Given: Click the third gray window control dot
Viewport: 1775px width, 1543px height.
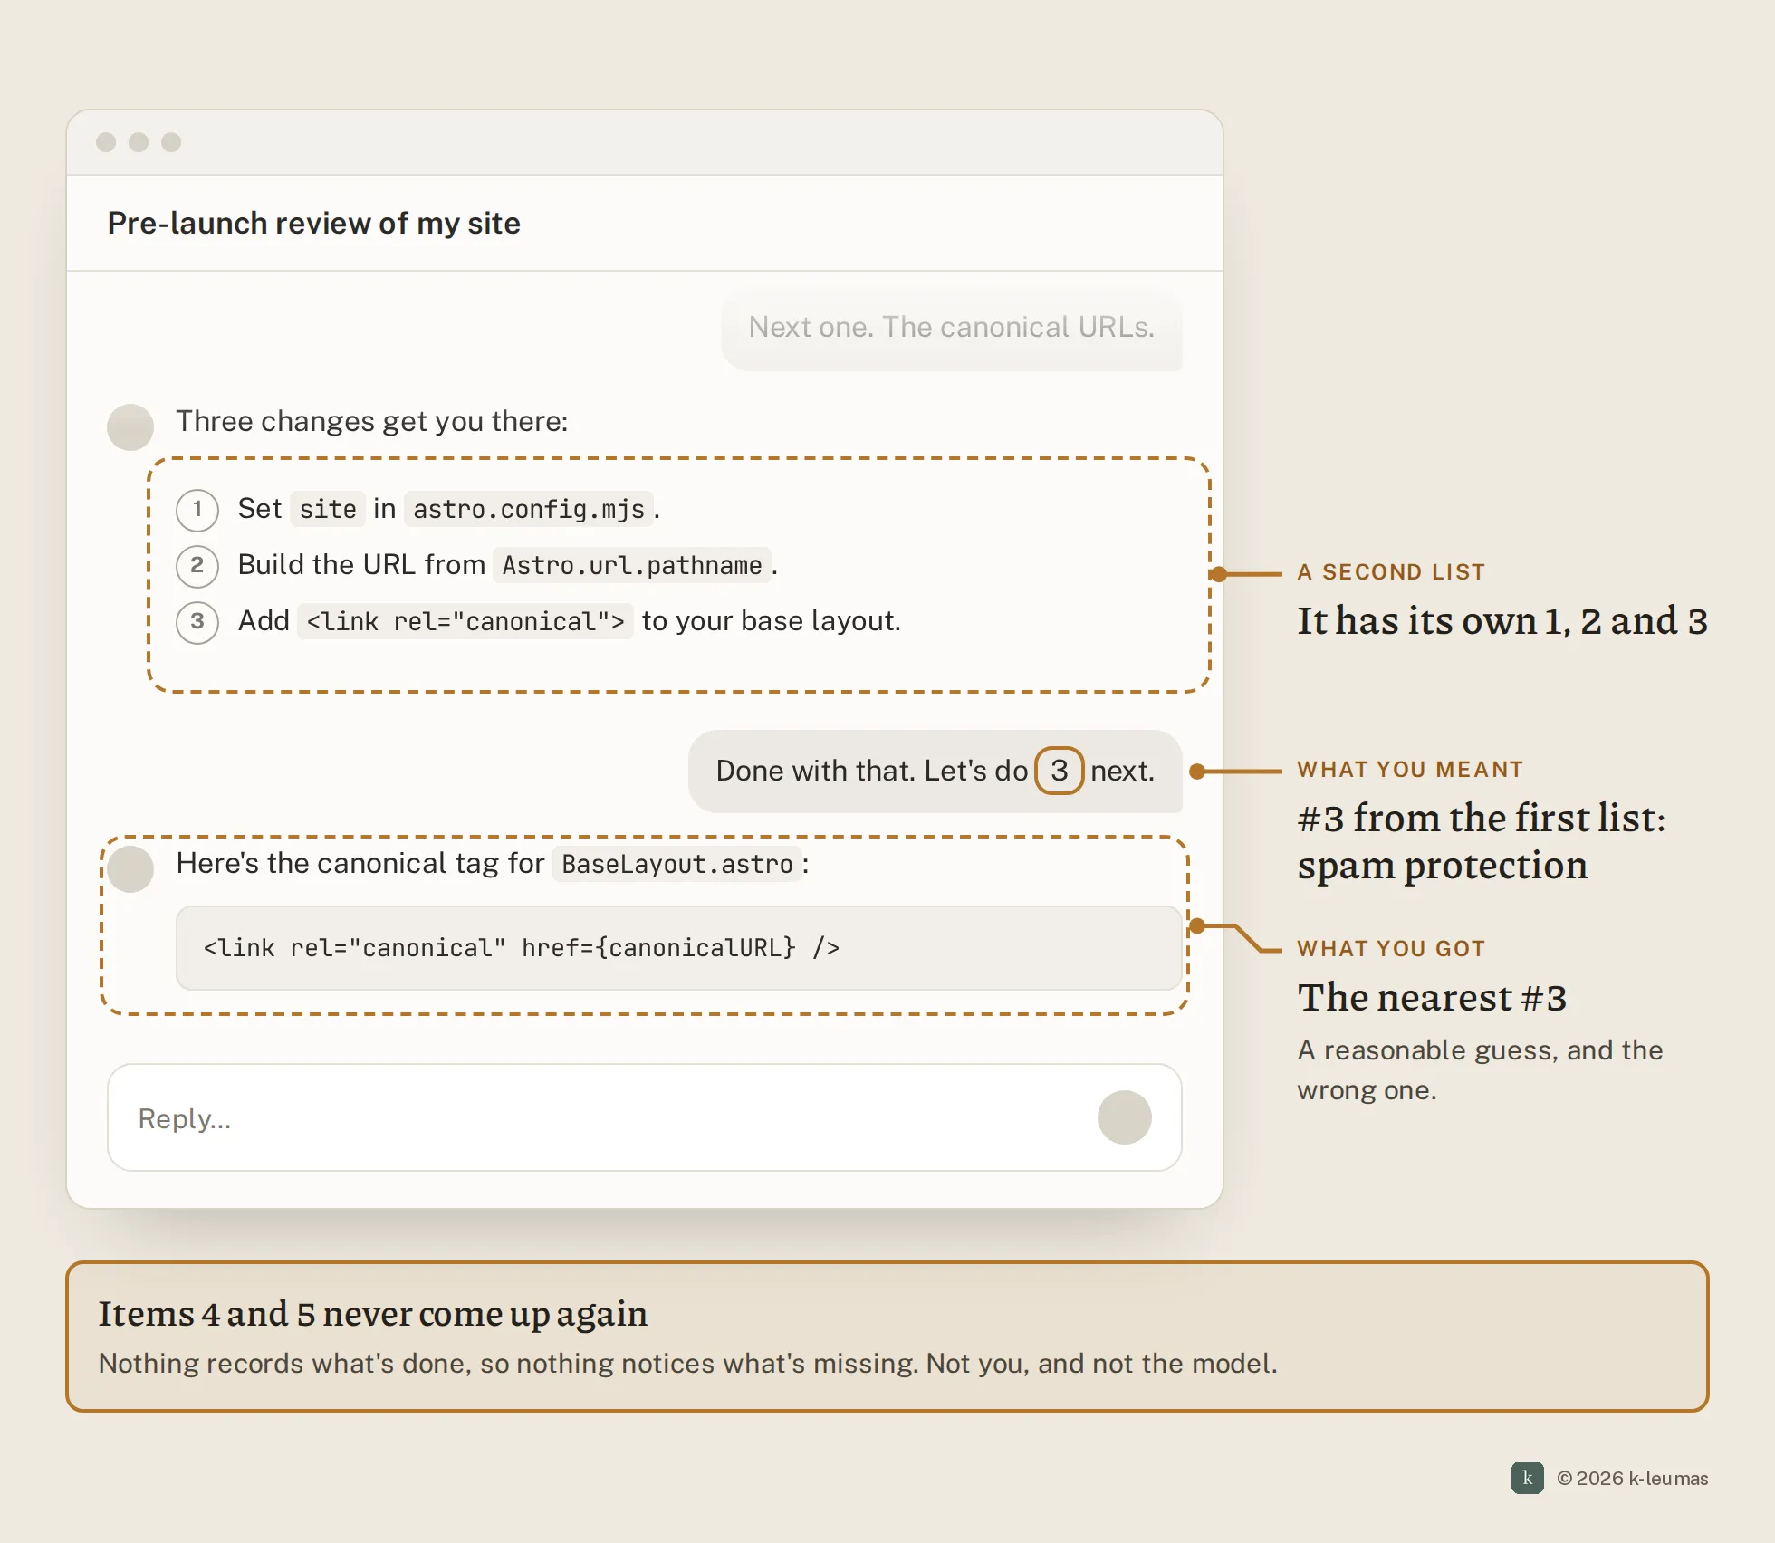Looking at the screenshot, I should coord(171,142).
